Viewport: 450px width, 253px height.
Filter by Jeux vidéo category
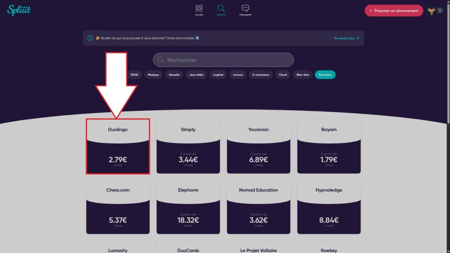pos(196,75)
